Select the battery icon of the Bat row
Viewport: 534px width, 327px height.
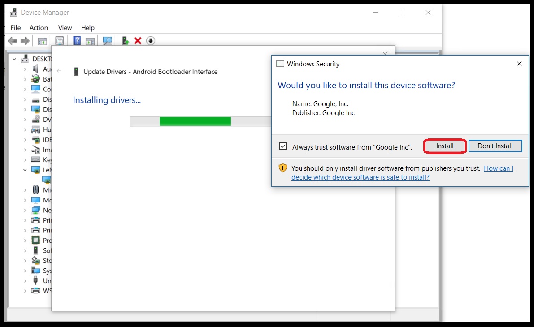pos(35,79)
